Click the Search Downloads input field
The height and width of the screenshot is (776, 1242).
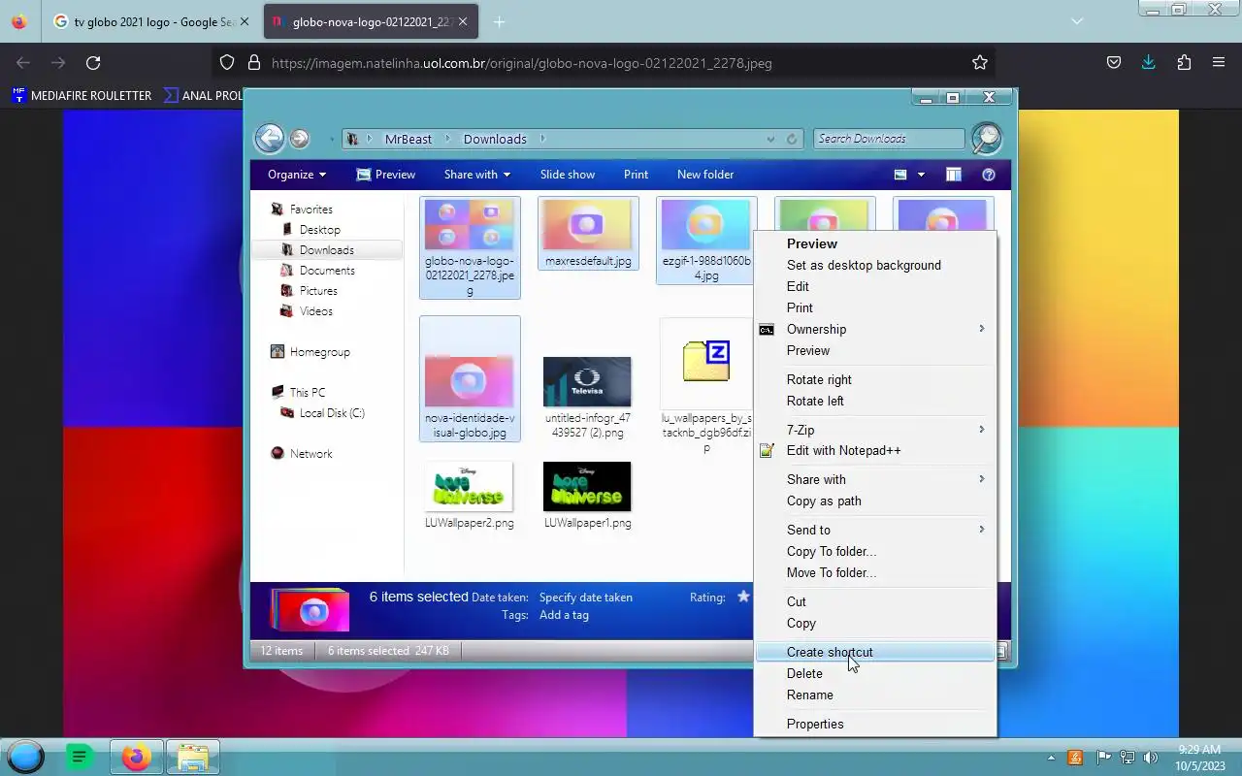[x=889, y=139]
